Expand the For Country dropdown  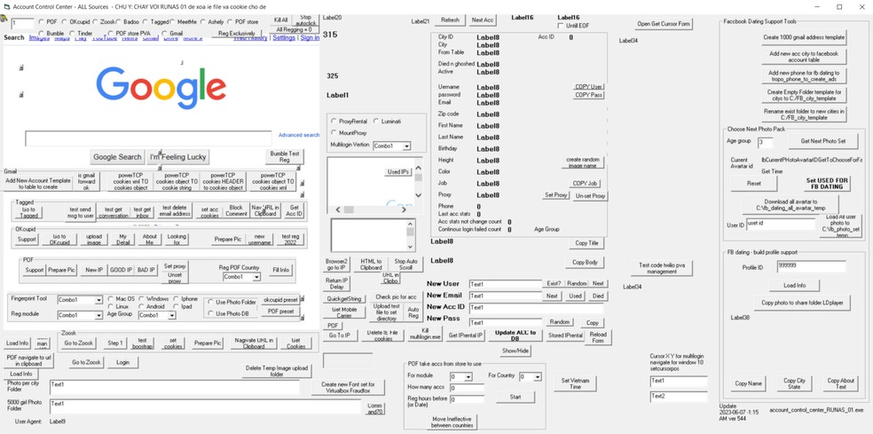[538, 376]
